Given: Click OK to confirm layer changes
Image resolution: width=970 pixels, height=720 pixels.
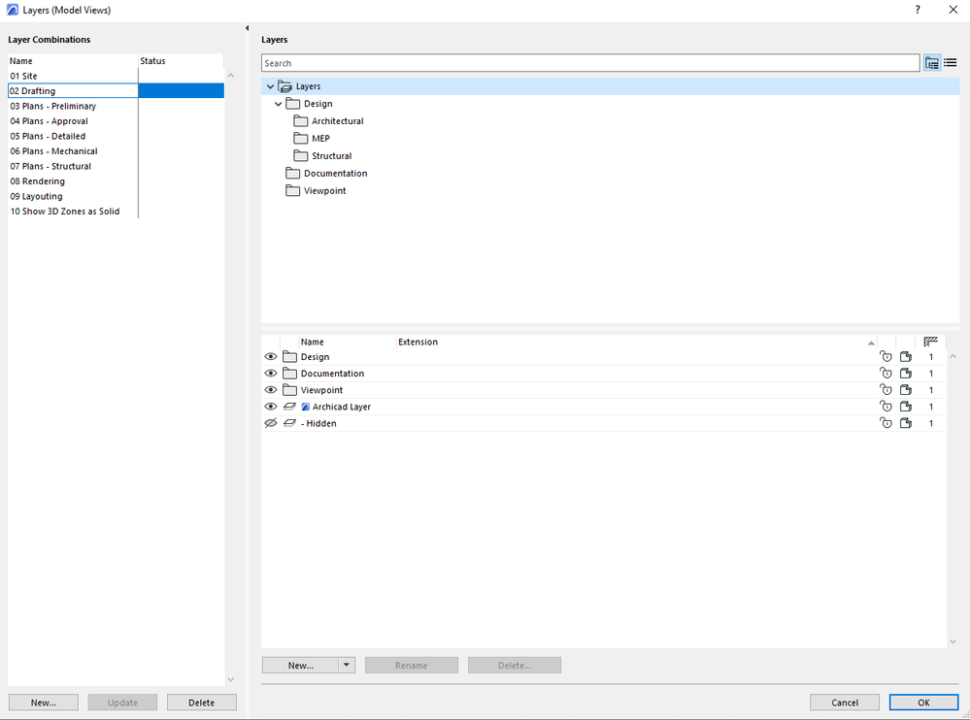Looking at the screenshot, I should pyautogui.click(x=922, y=702).
